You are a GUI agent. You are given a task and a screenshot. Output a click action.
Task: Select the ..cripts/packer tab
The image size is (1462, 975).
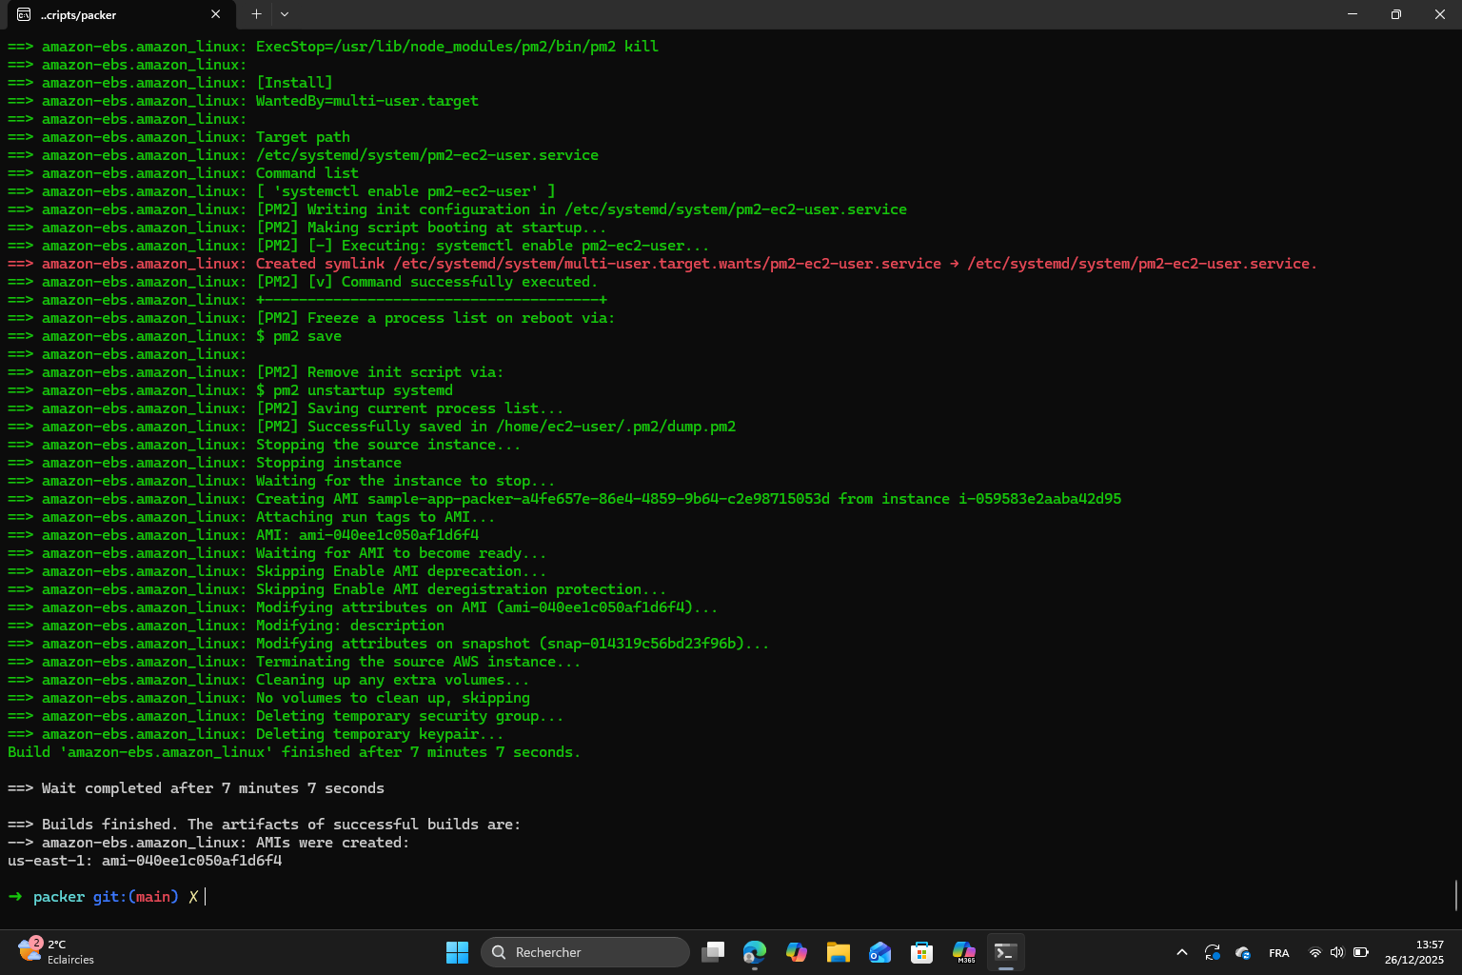105,14
